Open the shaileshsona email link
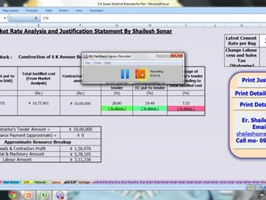Image resolution: width=266 pixels, height=200 pixels. click(251, 134)
